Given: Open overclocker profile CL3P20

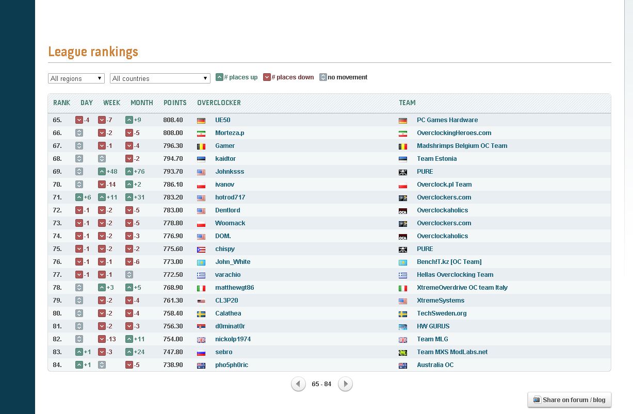Looking at the screenshot, I should pyautogui.click(x=226, y=300).
